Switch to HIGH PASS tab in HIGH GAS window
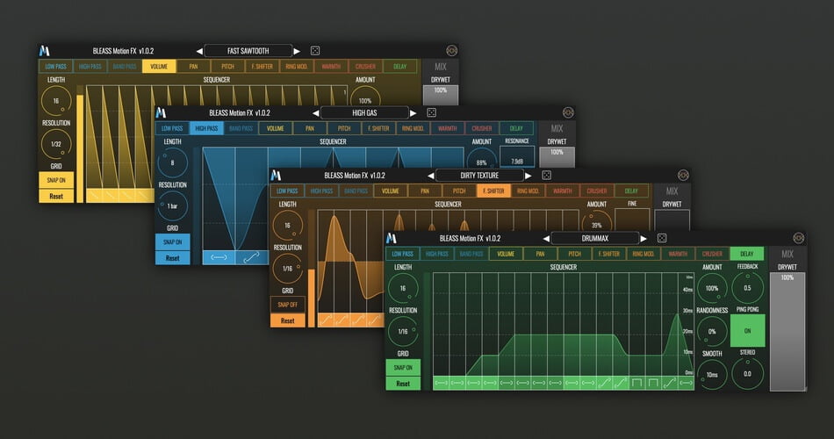Viewport: 834px width, 439px height. [x=207, y=128]
